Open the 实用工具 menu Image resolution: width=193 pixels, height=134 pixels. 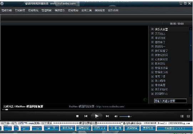pos(87,10)
